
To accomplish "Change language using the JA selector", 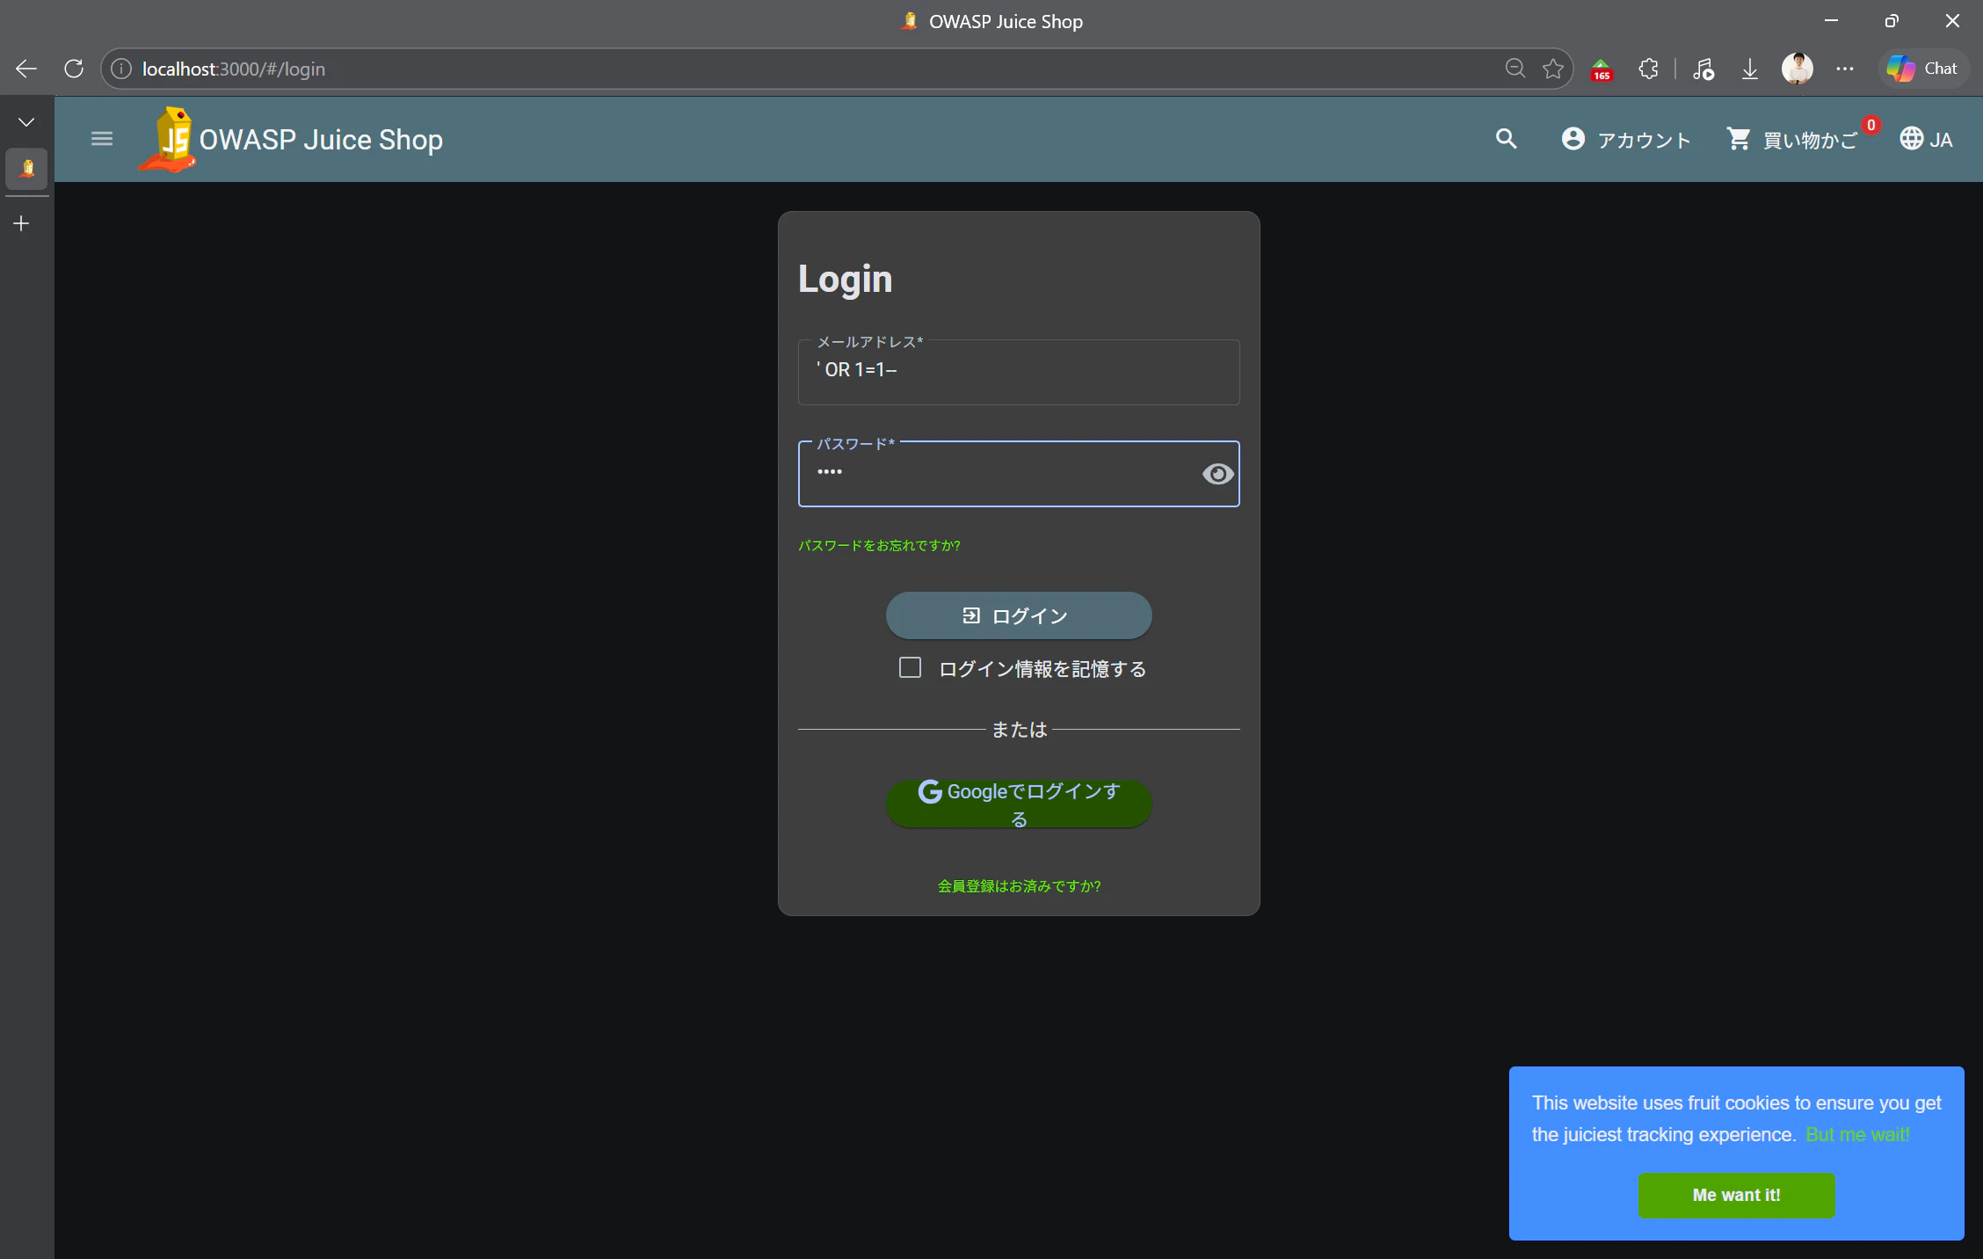I will pyautogui.click(x=1927, y=139).
